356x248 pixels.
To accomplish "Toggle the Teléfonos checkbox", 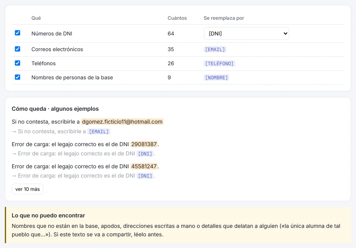I will tap(17, 63).
